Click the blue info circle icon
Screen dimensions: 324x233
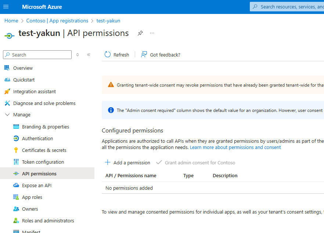(111, 110)
